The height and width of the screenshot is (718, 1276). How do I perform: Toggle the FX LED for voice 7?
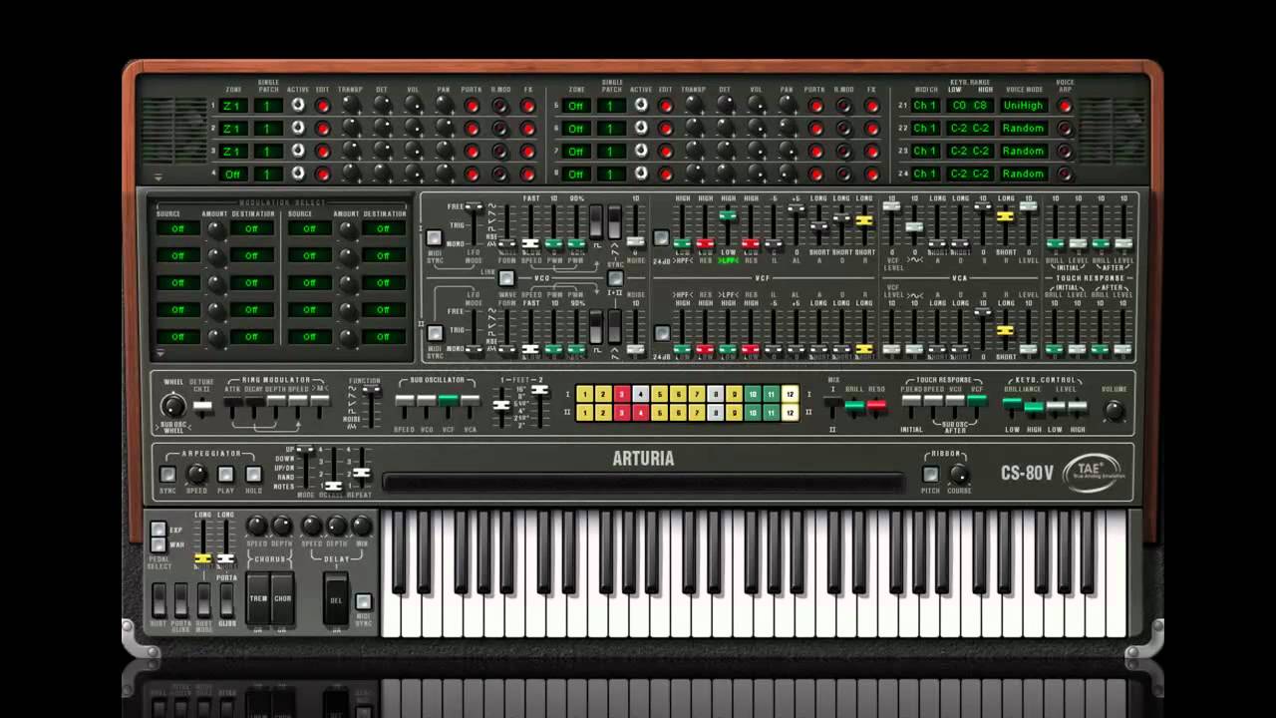coord(871,151)
